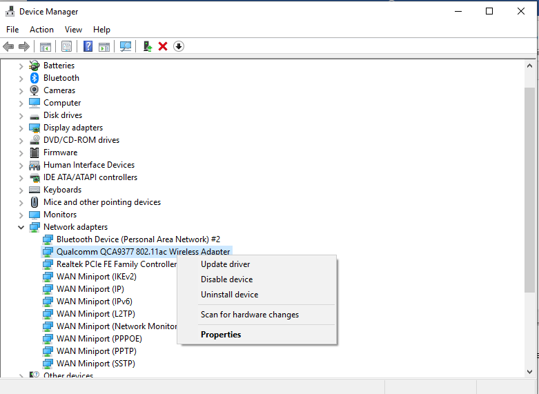Select the DVD/CD-ROM drives disc icon
The width and height of the screenshot is (539, 394).
pyautogui.click(x=35, y=140)
